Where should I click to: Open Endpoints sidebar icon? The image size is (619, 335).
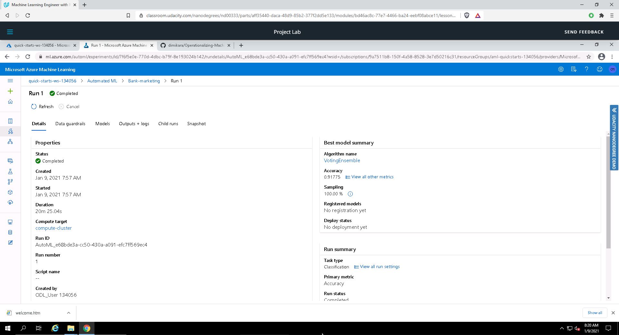coord(10,202)
